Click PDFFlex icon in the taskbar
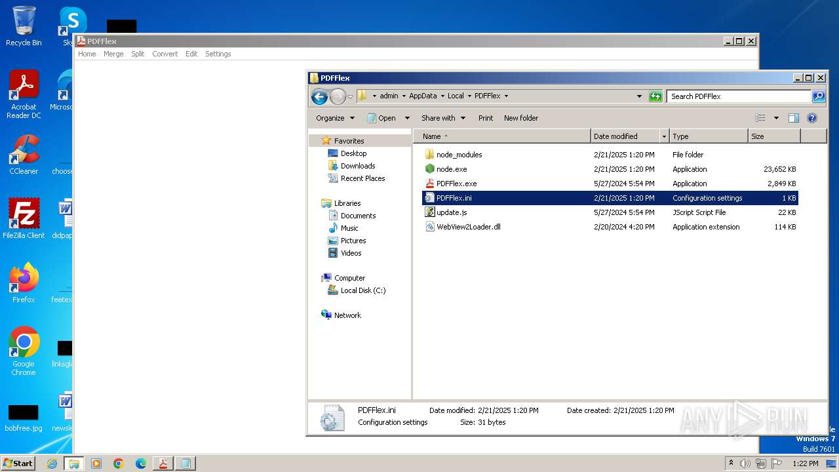The image size is (839, 472). pos(163,463)
